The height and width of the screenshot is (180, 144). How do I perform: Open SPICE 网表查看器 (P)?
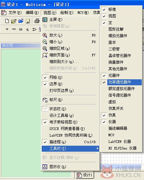70,129
